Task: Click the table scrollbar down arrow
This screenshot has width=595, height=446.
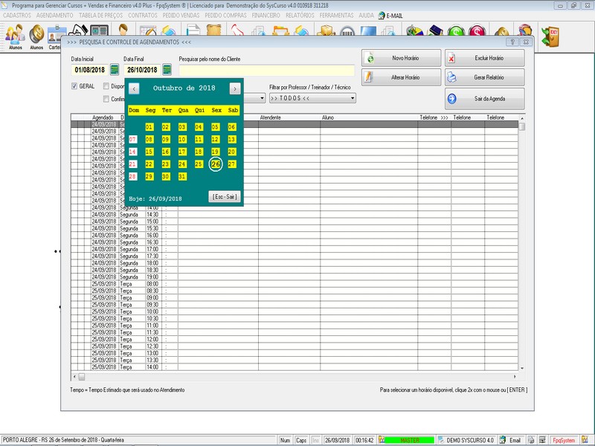Action: tap(522, 368)
